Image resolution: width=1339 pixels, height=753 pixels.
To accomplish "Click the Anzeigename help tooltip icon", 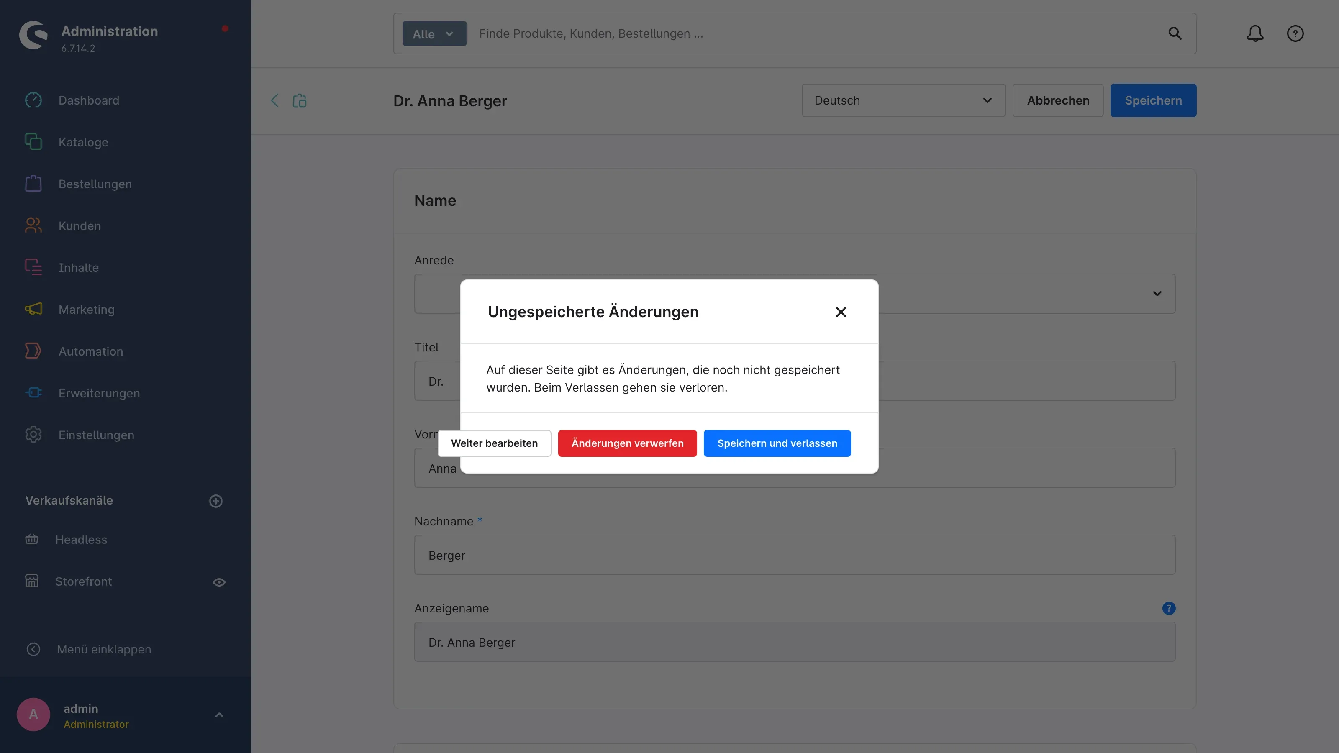I will 1169,608.
